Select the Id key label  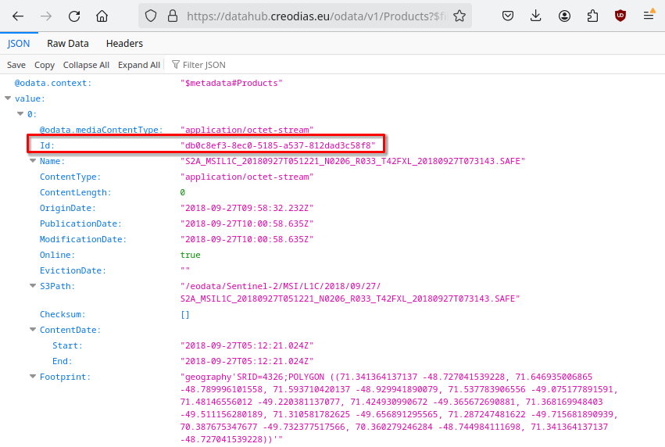[47, 145]
